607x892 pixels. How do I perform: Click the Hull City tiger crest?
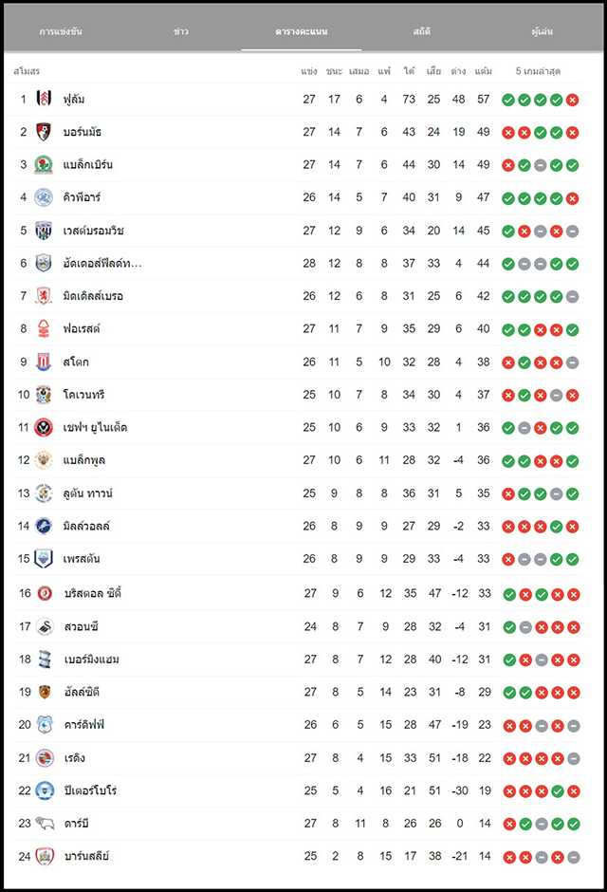pyautogui.click(x=45, y=693)
